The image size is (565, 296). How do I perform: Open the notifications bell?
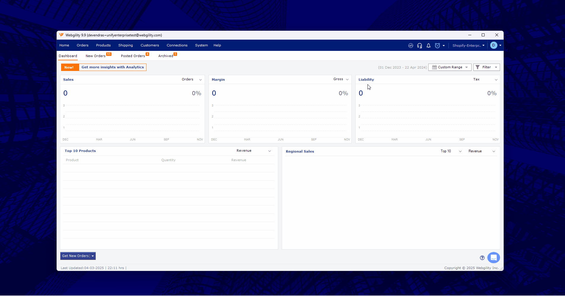428,46
